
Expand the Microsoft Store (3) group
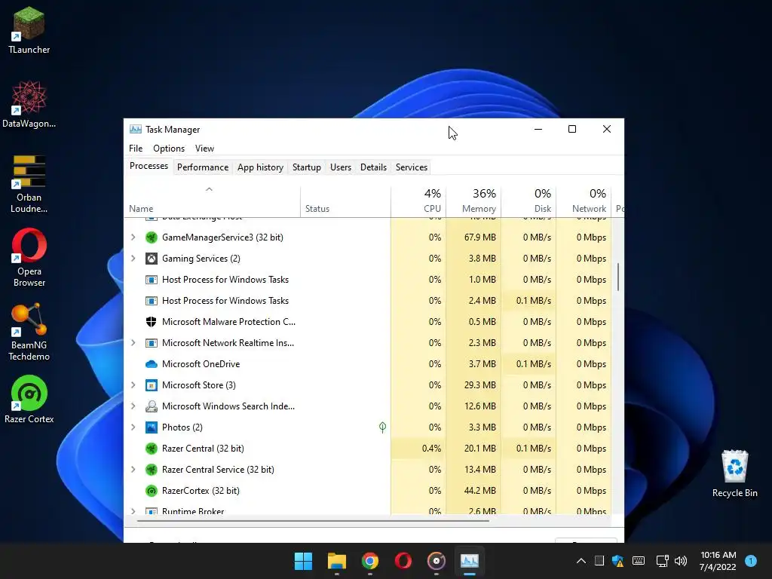(133, 385)
